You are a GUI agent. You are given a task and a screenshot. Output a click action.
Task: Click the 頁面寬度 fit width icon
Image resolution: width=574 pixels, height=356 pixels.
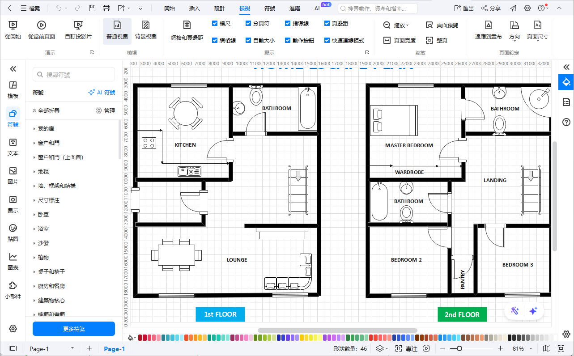pyautogui.click(x=387, y=40)
